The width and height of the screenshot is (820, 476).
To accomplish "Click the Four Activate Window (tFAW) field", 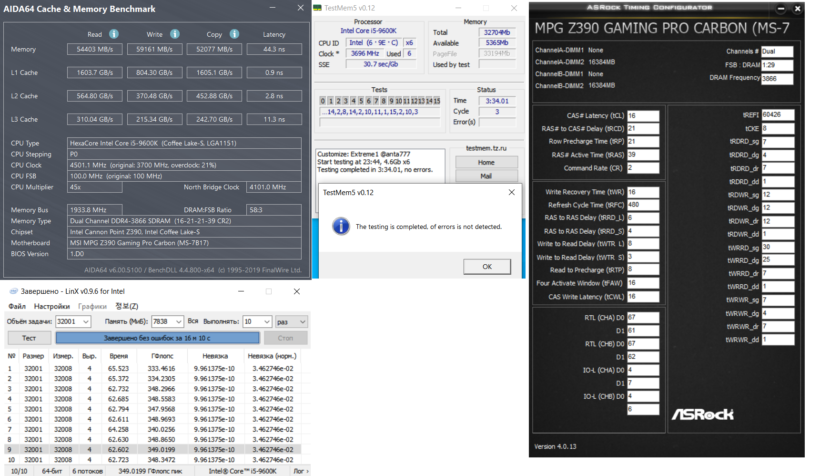I will point(643,283).
